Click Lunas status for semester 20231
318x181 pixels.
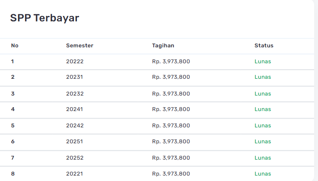(263, 77)
